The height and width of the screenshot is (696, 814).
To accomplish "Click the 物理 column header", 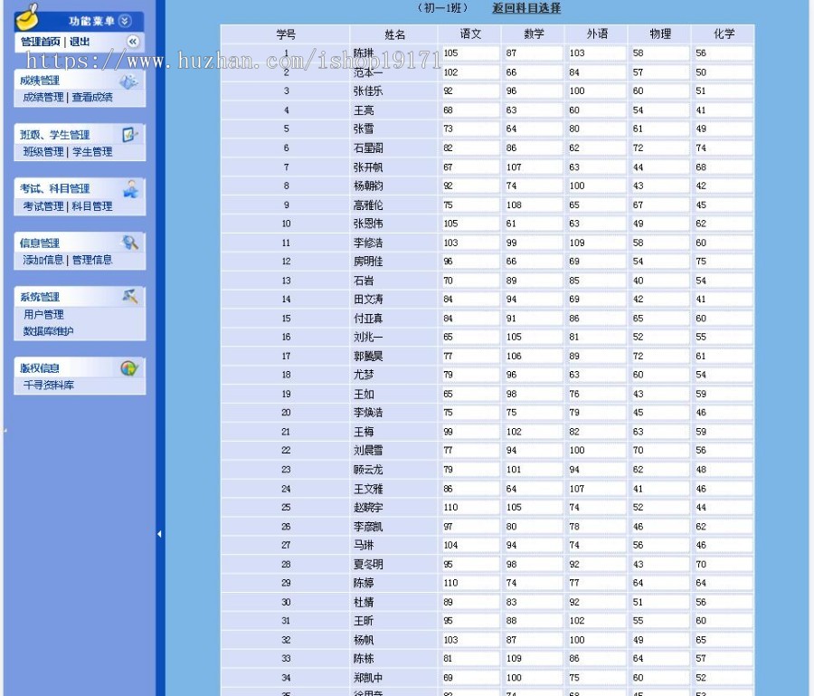I will pos(660,34).
